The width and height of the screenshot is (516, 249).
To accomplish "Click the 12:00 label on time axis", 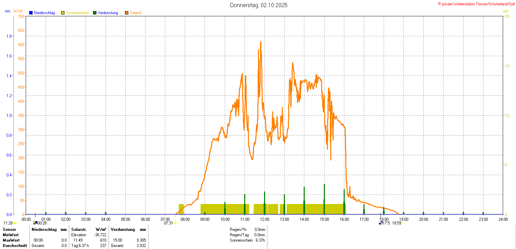I will click(265, 219).
